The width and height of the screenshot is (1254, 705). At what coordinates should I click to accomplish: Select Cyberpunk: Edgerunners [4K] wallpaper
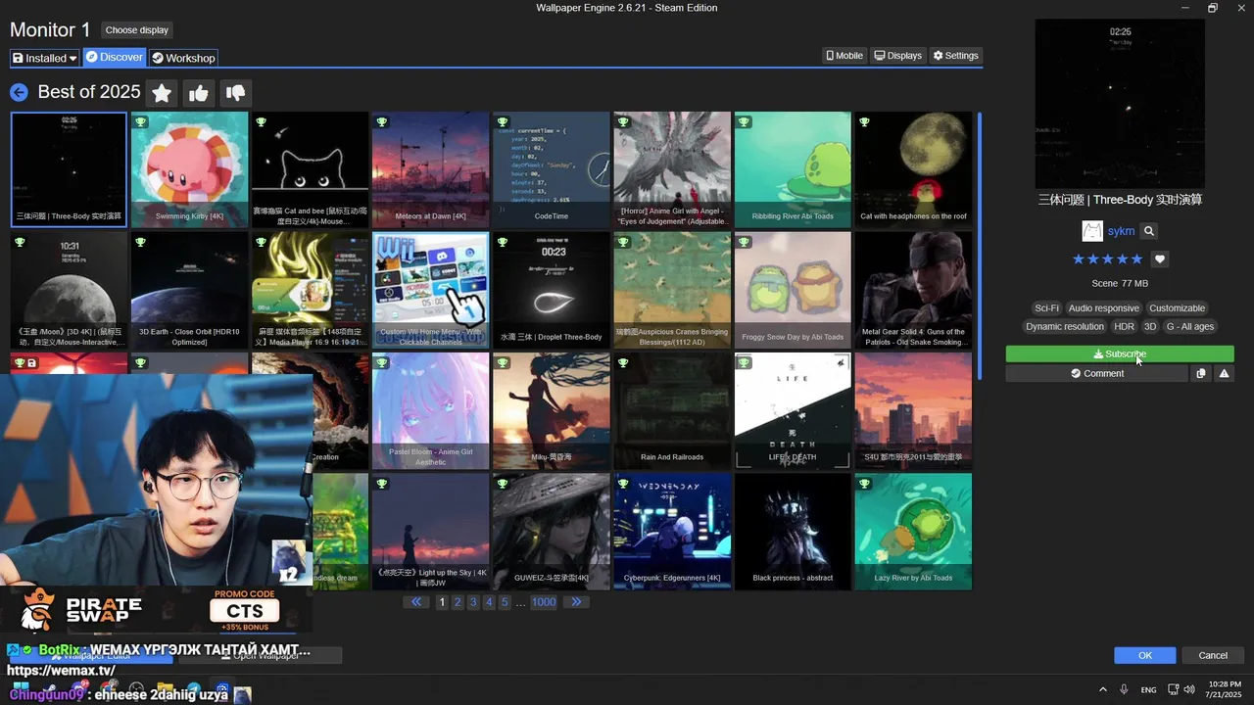click(x=672, y=532)
